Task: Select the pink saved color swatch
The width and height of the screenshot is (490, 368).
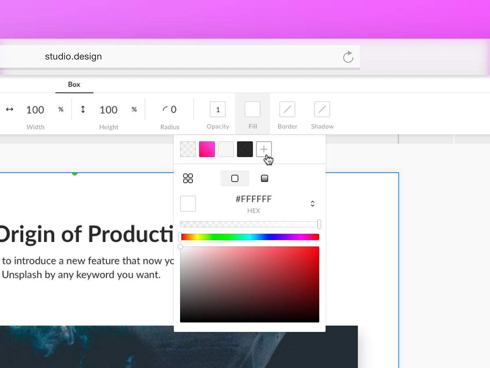Action: [207, 149]
